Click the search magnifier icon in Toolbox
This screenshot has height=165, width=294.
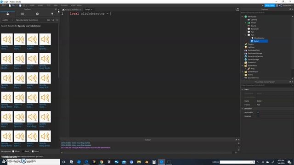[x=53, y=20]
